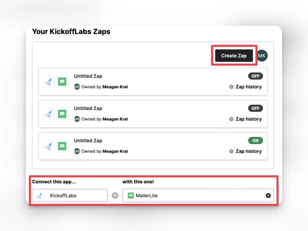Click the KickoffLabs flask icon in the ON zap

point(49,146)
